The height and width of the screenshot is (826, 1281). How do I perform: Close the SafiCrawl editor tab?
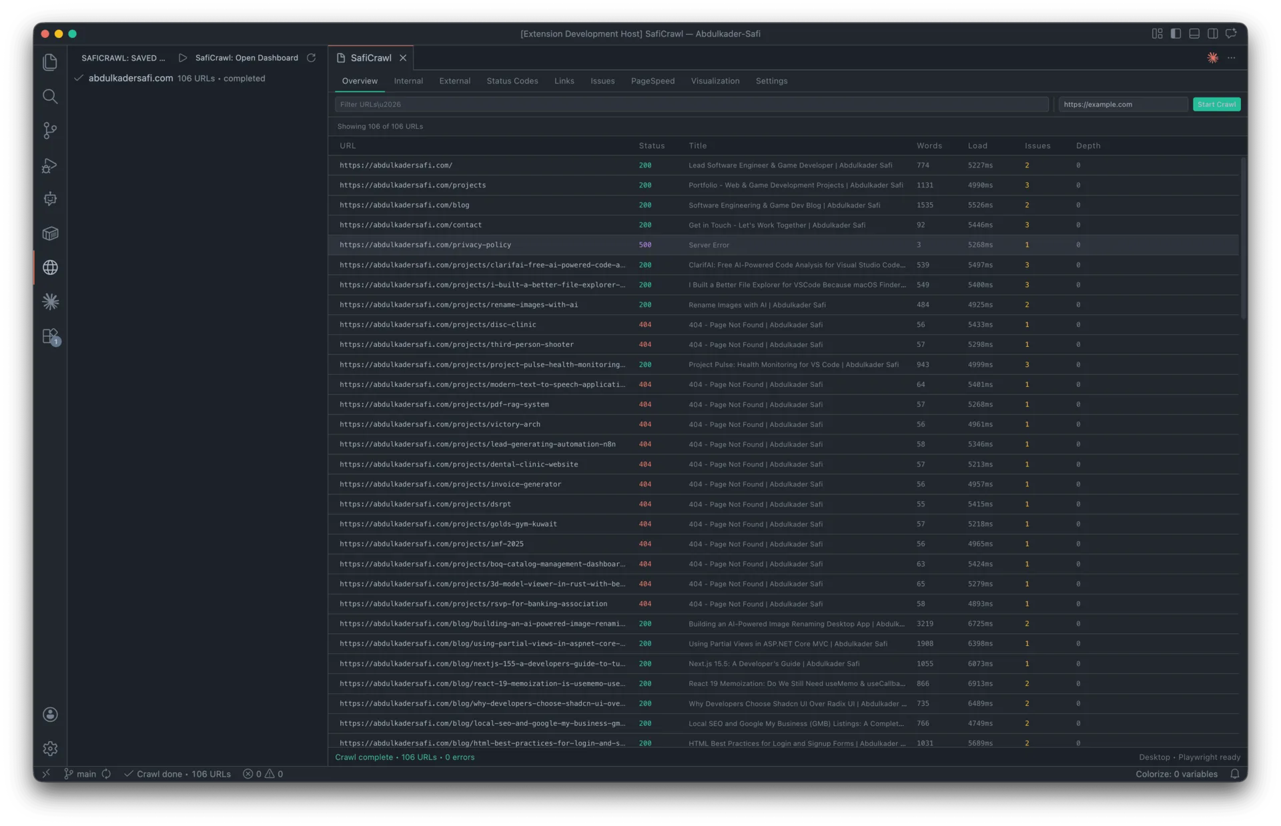[403, 58]
